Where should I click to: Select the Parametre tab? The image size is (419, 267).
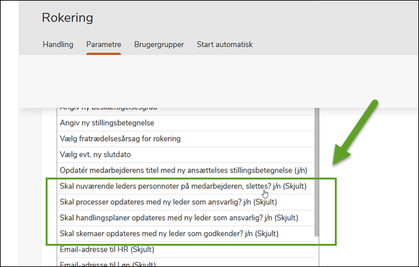coord(103,45)
